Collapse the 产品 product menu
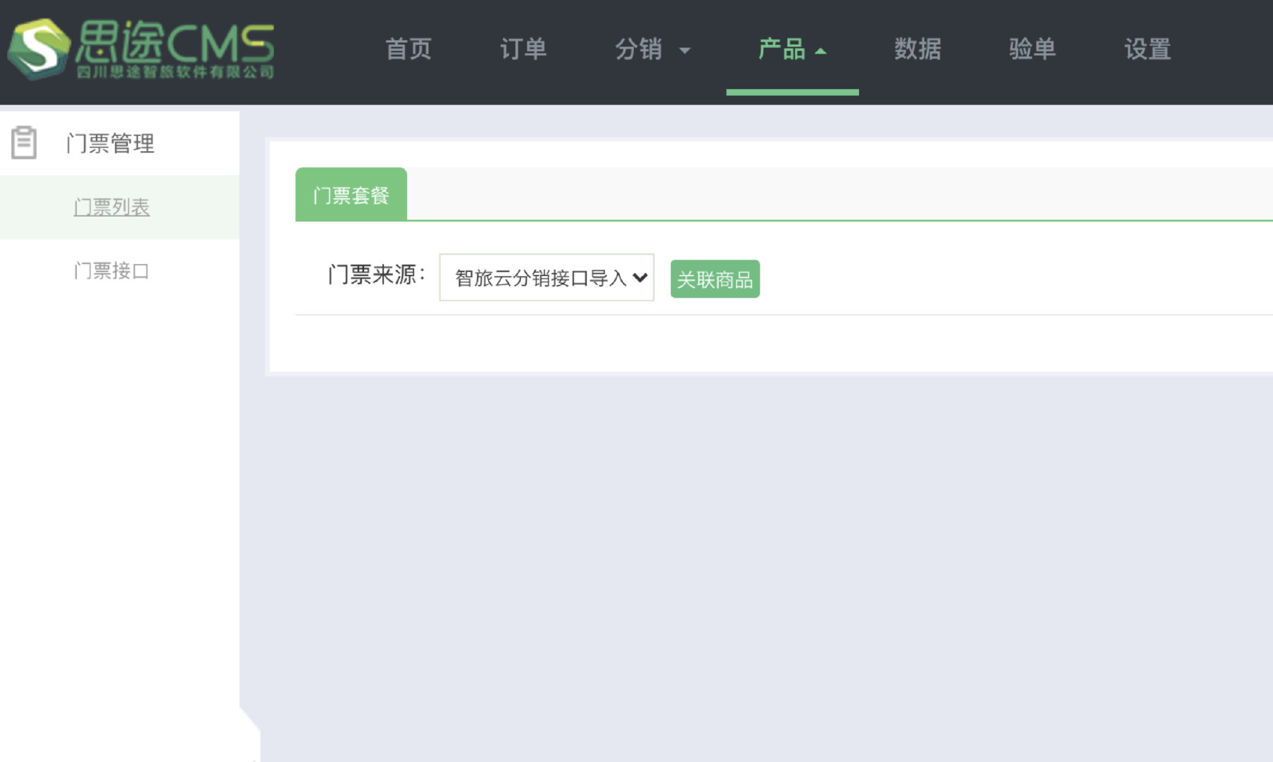The height and width of the screenshot is (762, 1273). 781,49
